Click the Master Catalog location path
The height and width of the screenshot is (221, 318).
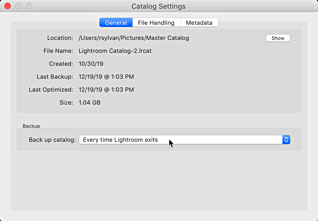(x=134, y=38)
